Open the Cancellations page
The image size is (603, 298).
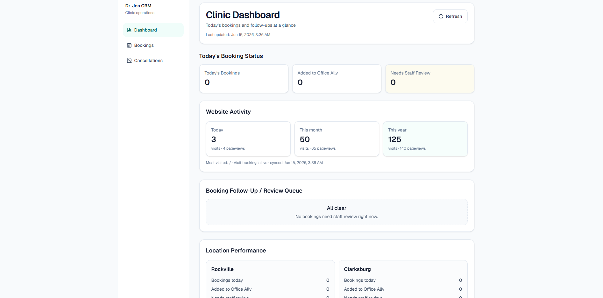(x=153, y=60)
